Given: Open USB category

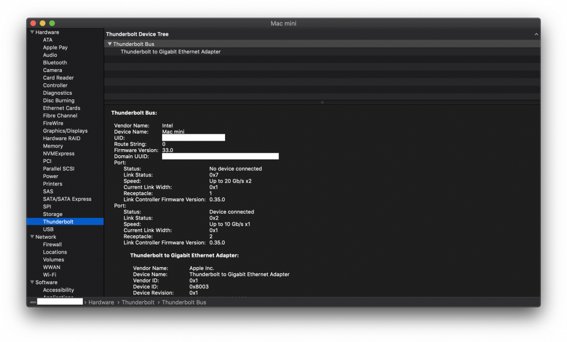Looking at the screenshot, I should pos(48,229).
